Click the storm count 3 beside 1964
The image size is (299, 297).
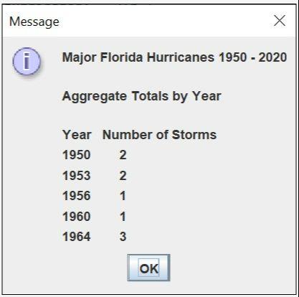(x=123, y=237)
